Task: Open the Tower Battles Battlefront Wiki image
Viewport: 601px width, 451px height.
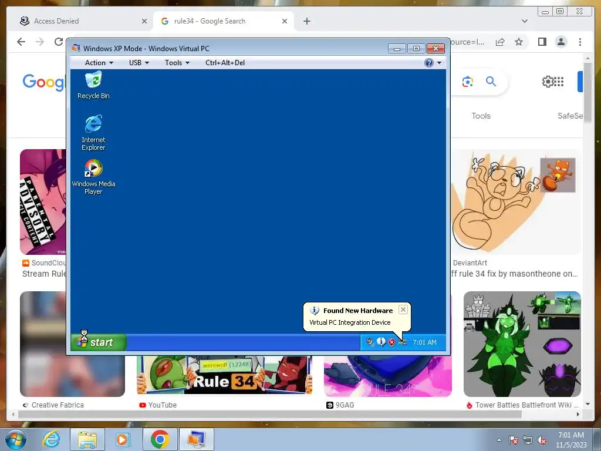Action: (x=522, y=344)
